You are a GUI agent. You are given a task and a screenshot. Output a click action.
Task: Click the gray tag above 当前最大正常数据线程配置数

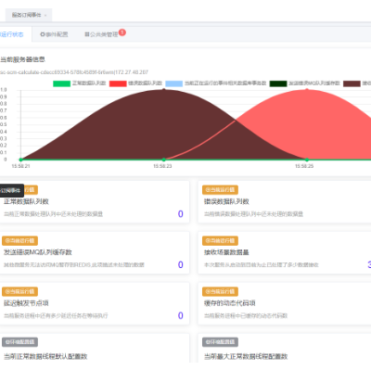coord(220,342)
